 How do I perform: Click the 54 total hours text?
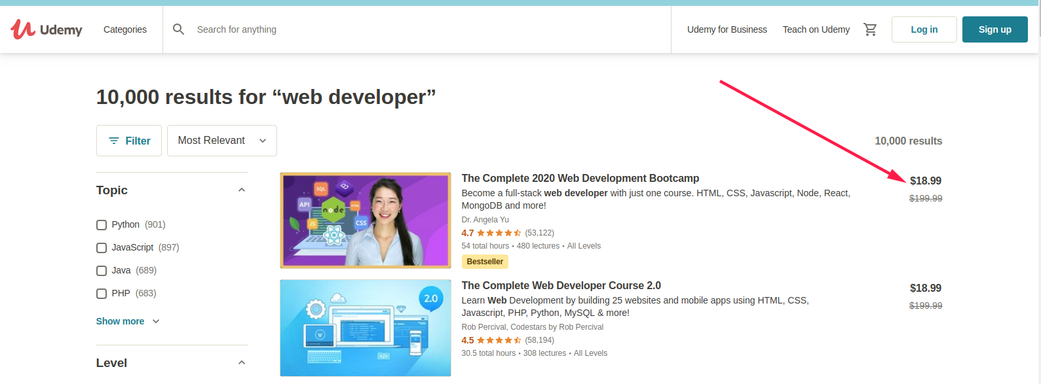pos(485,246)
